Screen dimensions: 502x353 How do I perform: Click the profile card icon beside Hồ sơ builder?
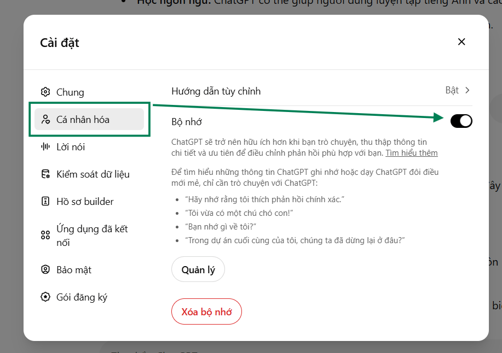click(45, 201)
